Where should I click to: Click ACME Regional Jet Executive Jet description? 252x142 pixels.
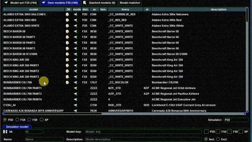(174, 99)
